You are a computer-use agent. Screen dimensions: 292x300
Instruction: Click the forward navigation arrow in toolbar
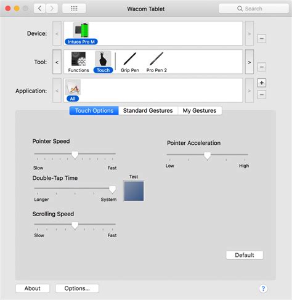(52, 9)
